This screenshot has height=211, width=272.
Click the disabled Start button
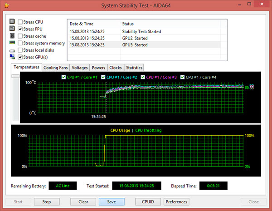pos(18,202)
